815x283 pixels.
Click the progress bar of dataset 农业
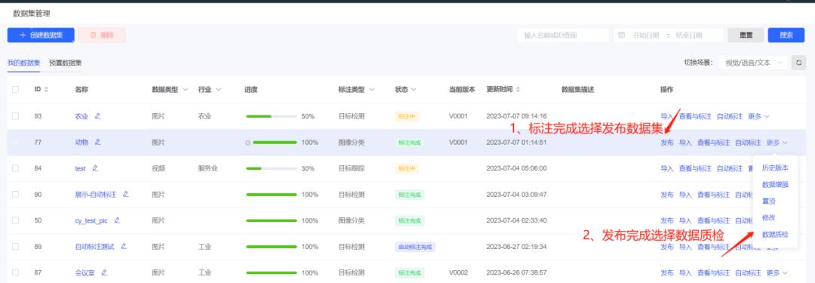[272, 116]
